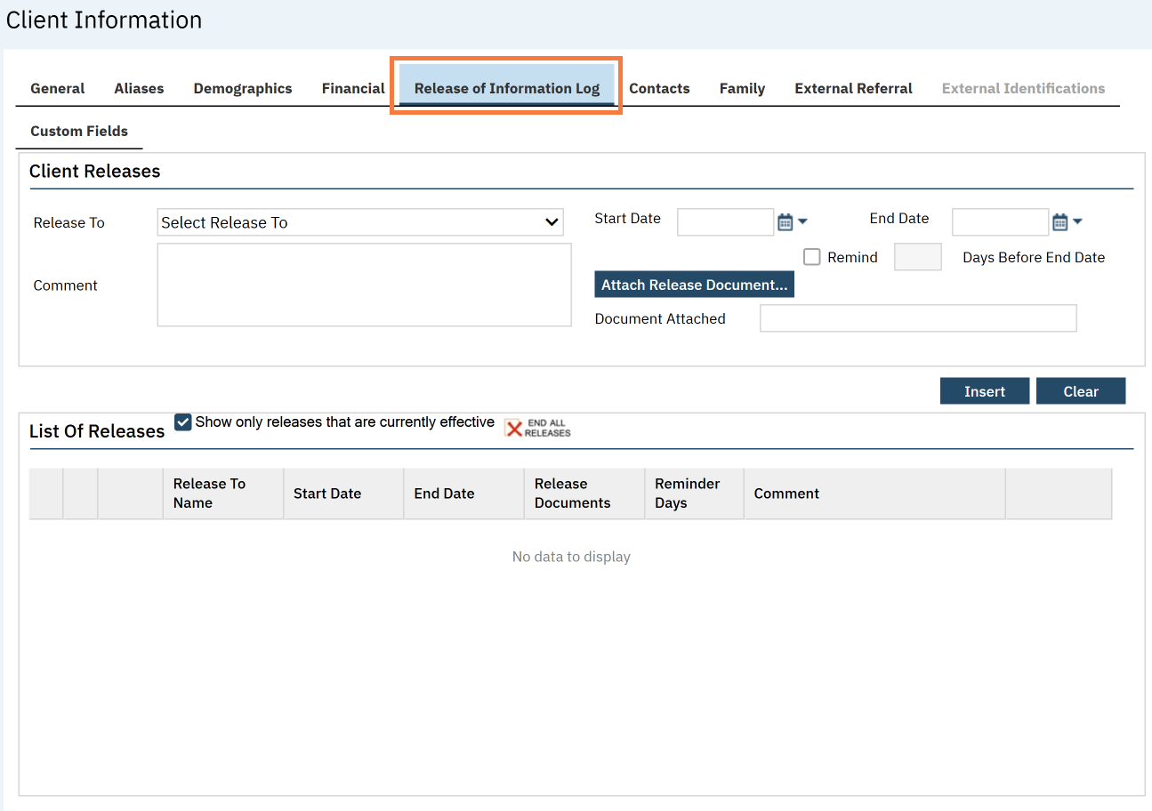Focus the Start Date input field
The width and height of the screenshot is (1152, 811).
(725, 221)
